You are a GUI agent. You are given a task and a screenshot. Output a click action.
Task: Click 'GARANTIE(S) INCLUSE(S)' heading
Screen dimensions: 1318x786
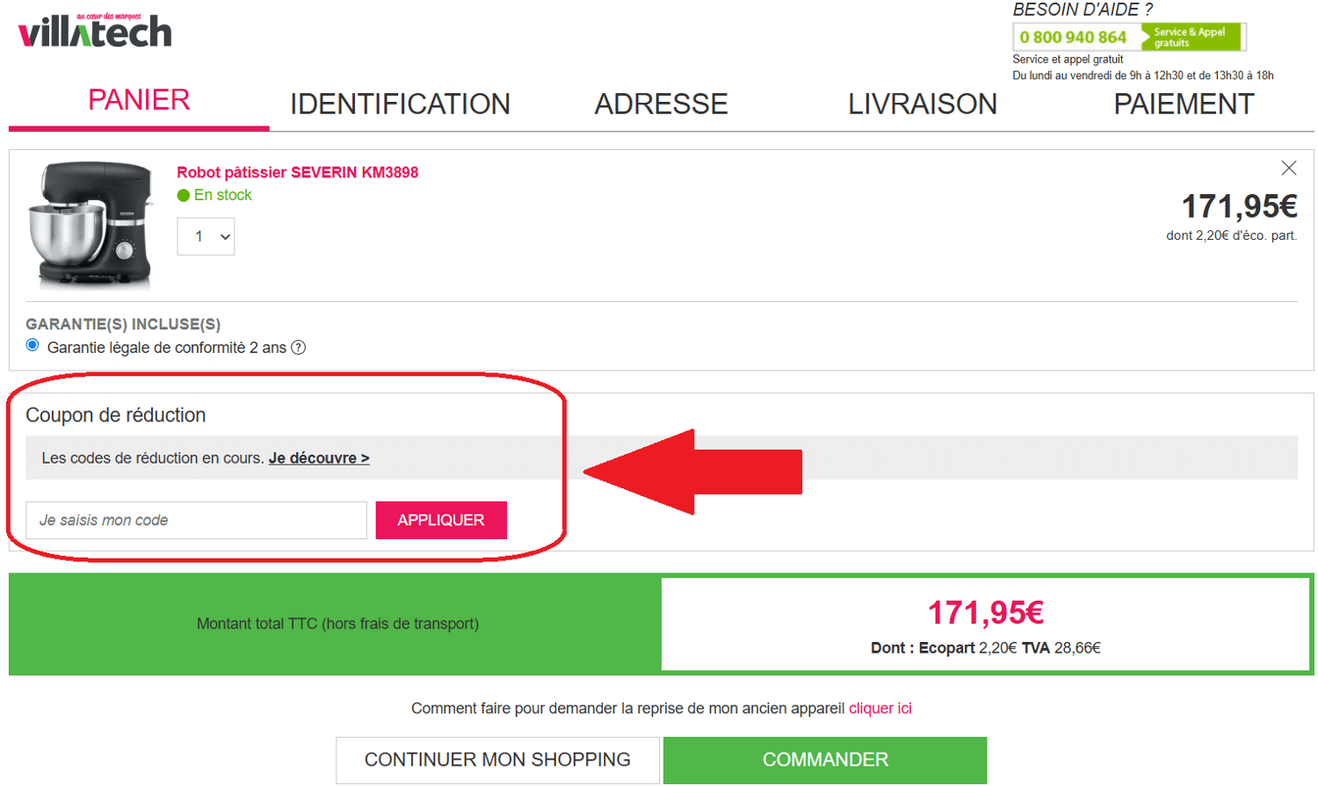(123, 324)
